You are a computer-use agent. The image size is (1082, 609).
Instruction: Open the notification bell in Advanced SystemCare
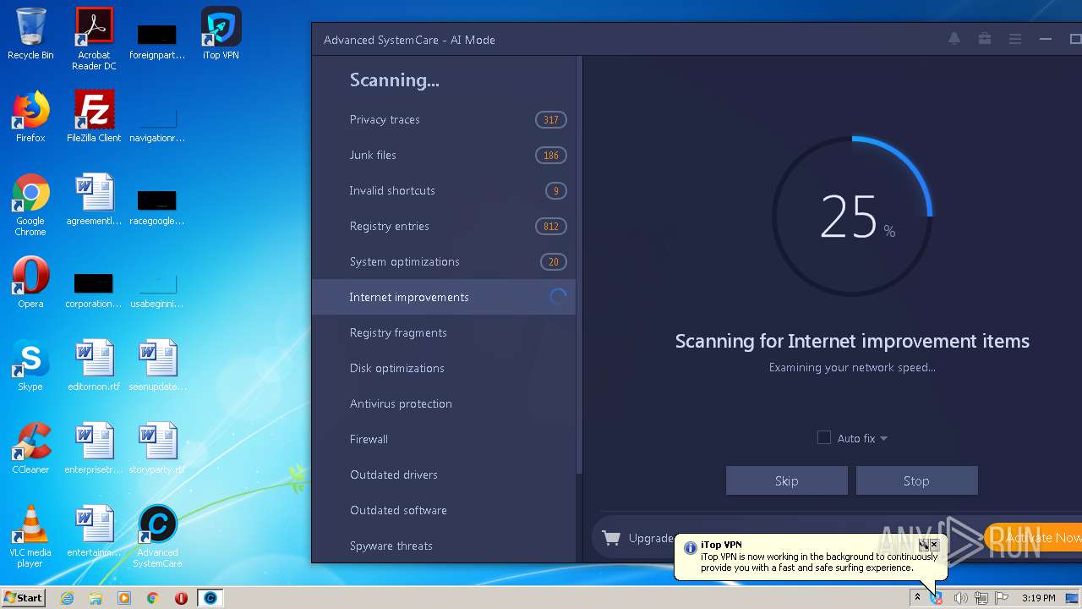click(x=954, y=39)
